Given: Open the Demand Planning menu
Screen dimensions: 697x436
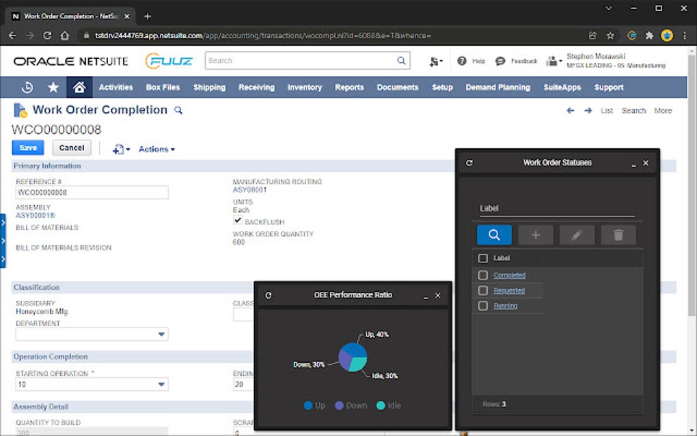Looking at the screenshot, I should [497, 87].
